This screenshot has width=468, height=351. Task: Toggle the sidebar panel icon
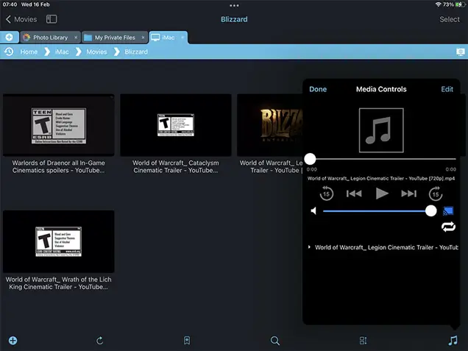pos(52,19)
